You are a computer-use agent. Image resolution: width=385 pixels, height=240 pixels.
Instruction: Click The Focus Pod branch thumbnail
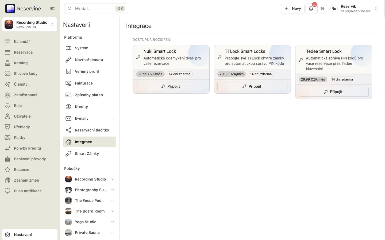point(68,201)
